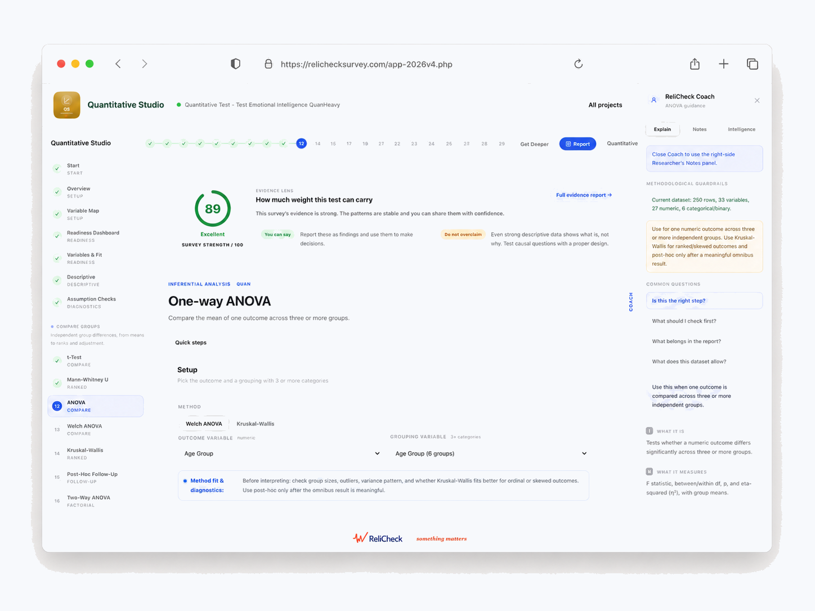Click the green checkmark beside Start
This screenshot has height=611, width=815.
[57, 169]
